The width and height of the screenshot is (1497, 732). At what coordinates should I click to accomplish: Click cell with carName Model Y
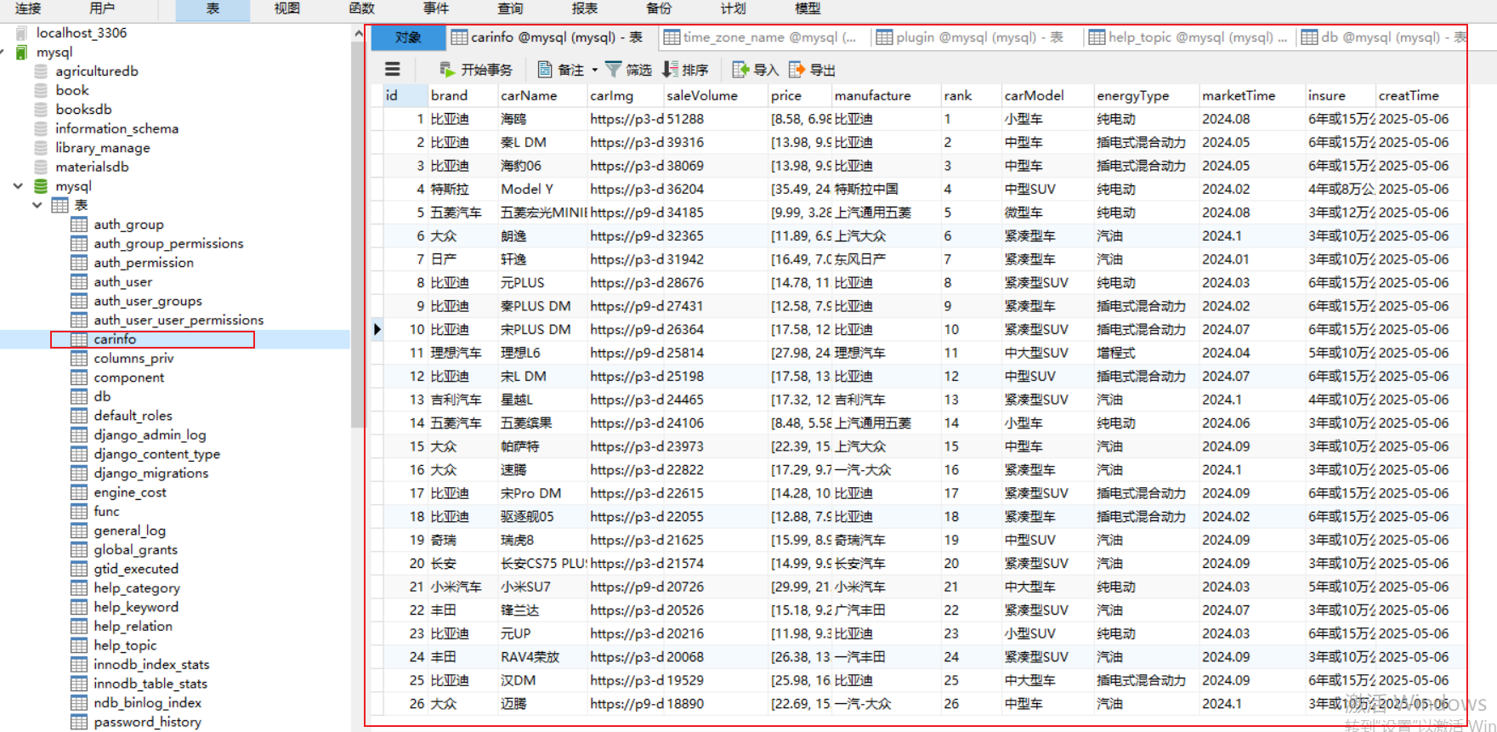(x=542, y=189)
